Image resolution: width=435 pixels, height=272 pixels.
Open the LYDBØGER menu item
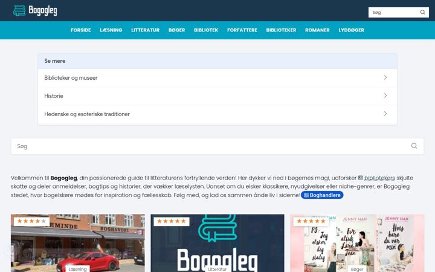pyautogui.click(x=351, y=30)
